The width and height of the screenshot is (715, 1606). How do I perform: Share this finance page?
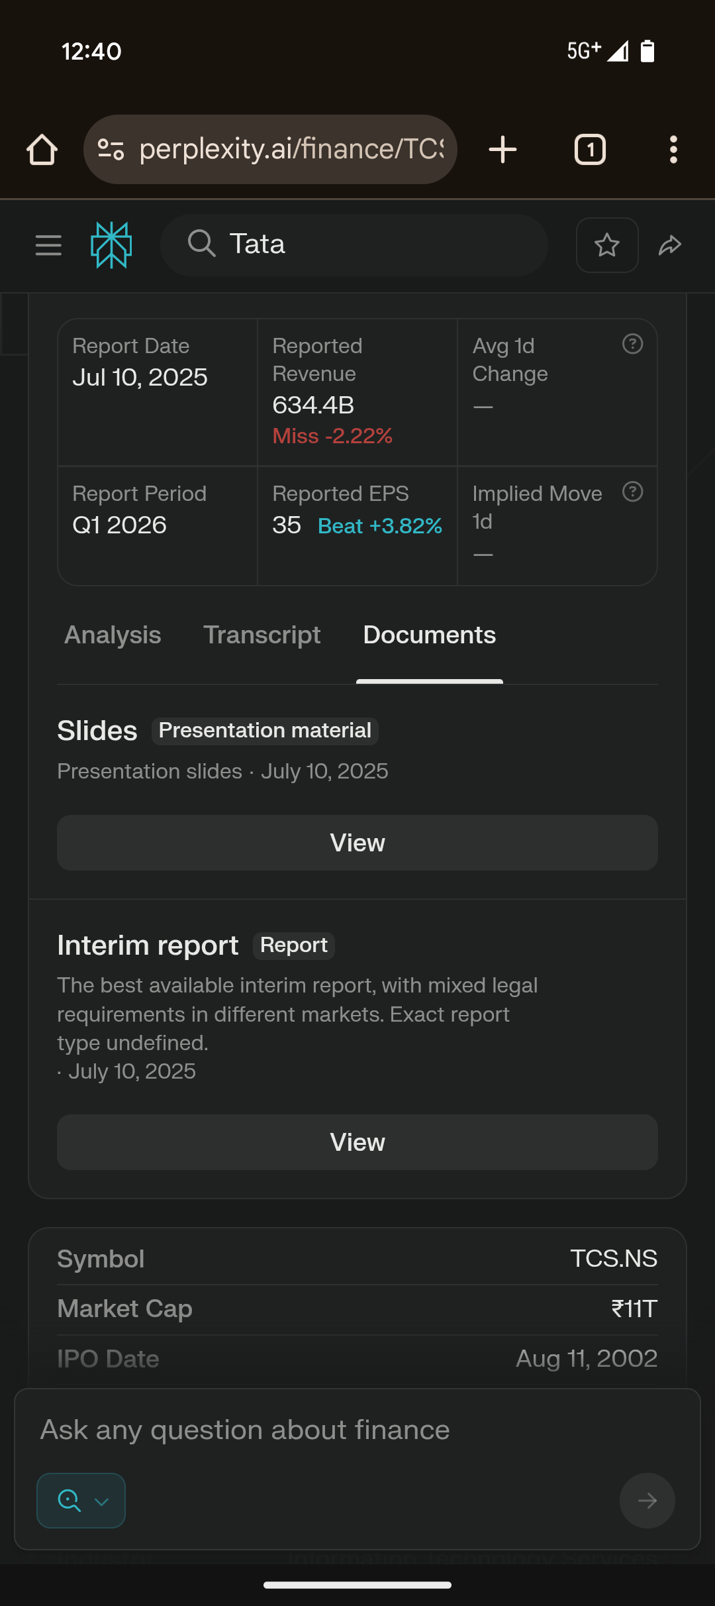click(670, 245)
